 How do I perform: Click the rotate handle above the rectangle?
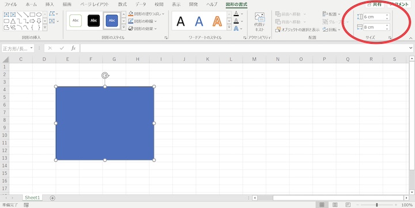pos(105,76)
